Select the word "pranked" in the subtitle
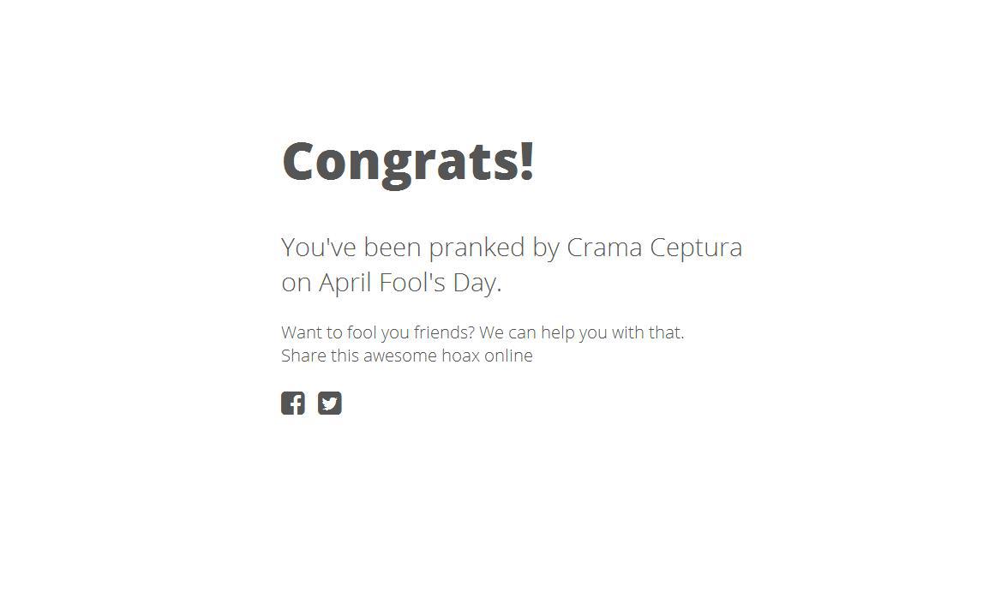This screenshot has width=1007, height=610. coord(477,248)
